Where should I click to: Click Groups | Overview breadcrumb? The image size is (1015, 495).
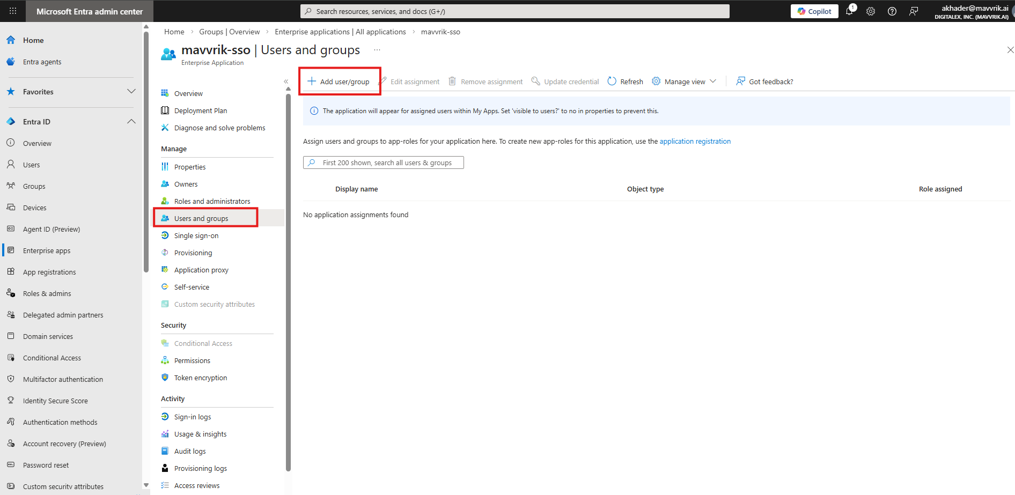point(230,32)
